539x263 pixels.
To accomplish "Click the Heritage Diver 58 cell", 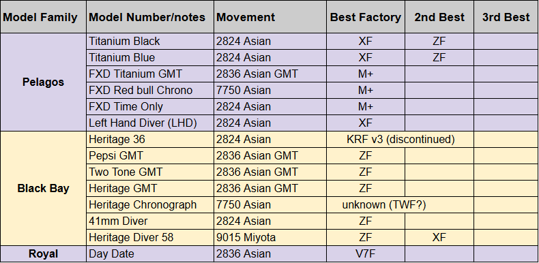I will point(150,238).
